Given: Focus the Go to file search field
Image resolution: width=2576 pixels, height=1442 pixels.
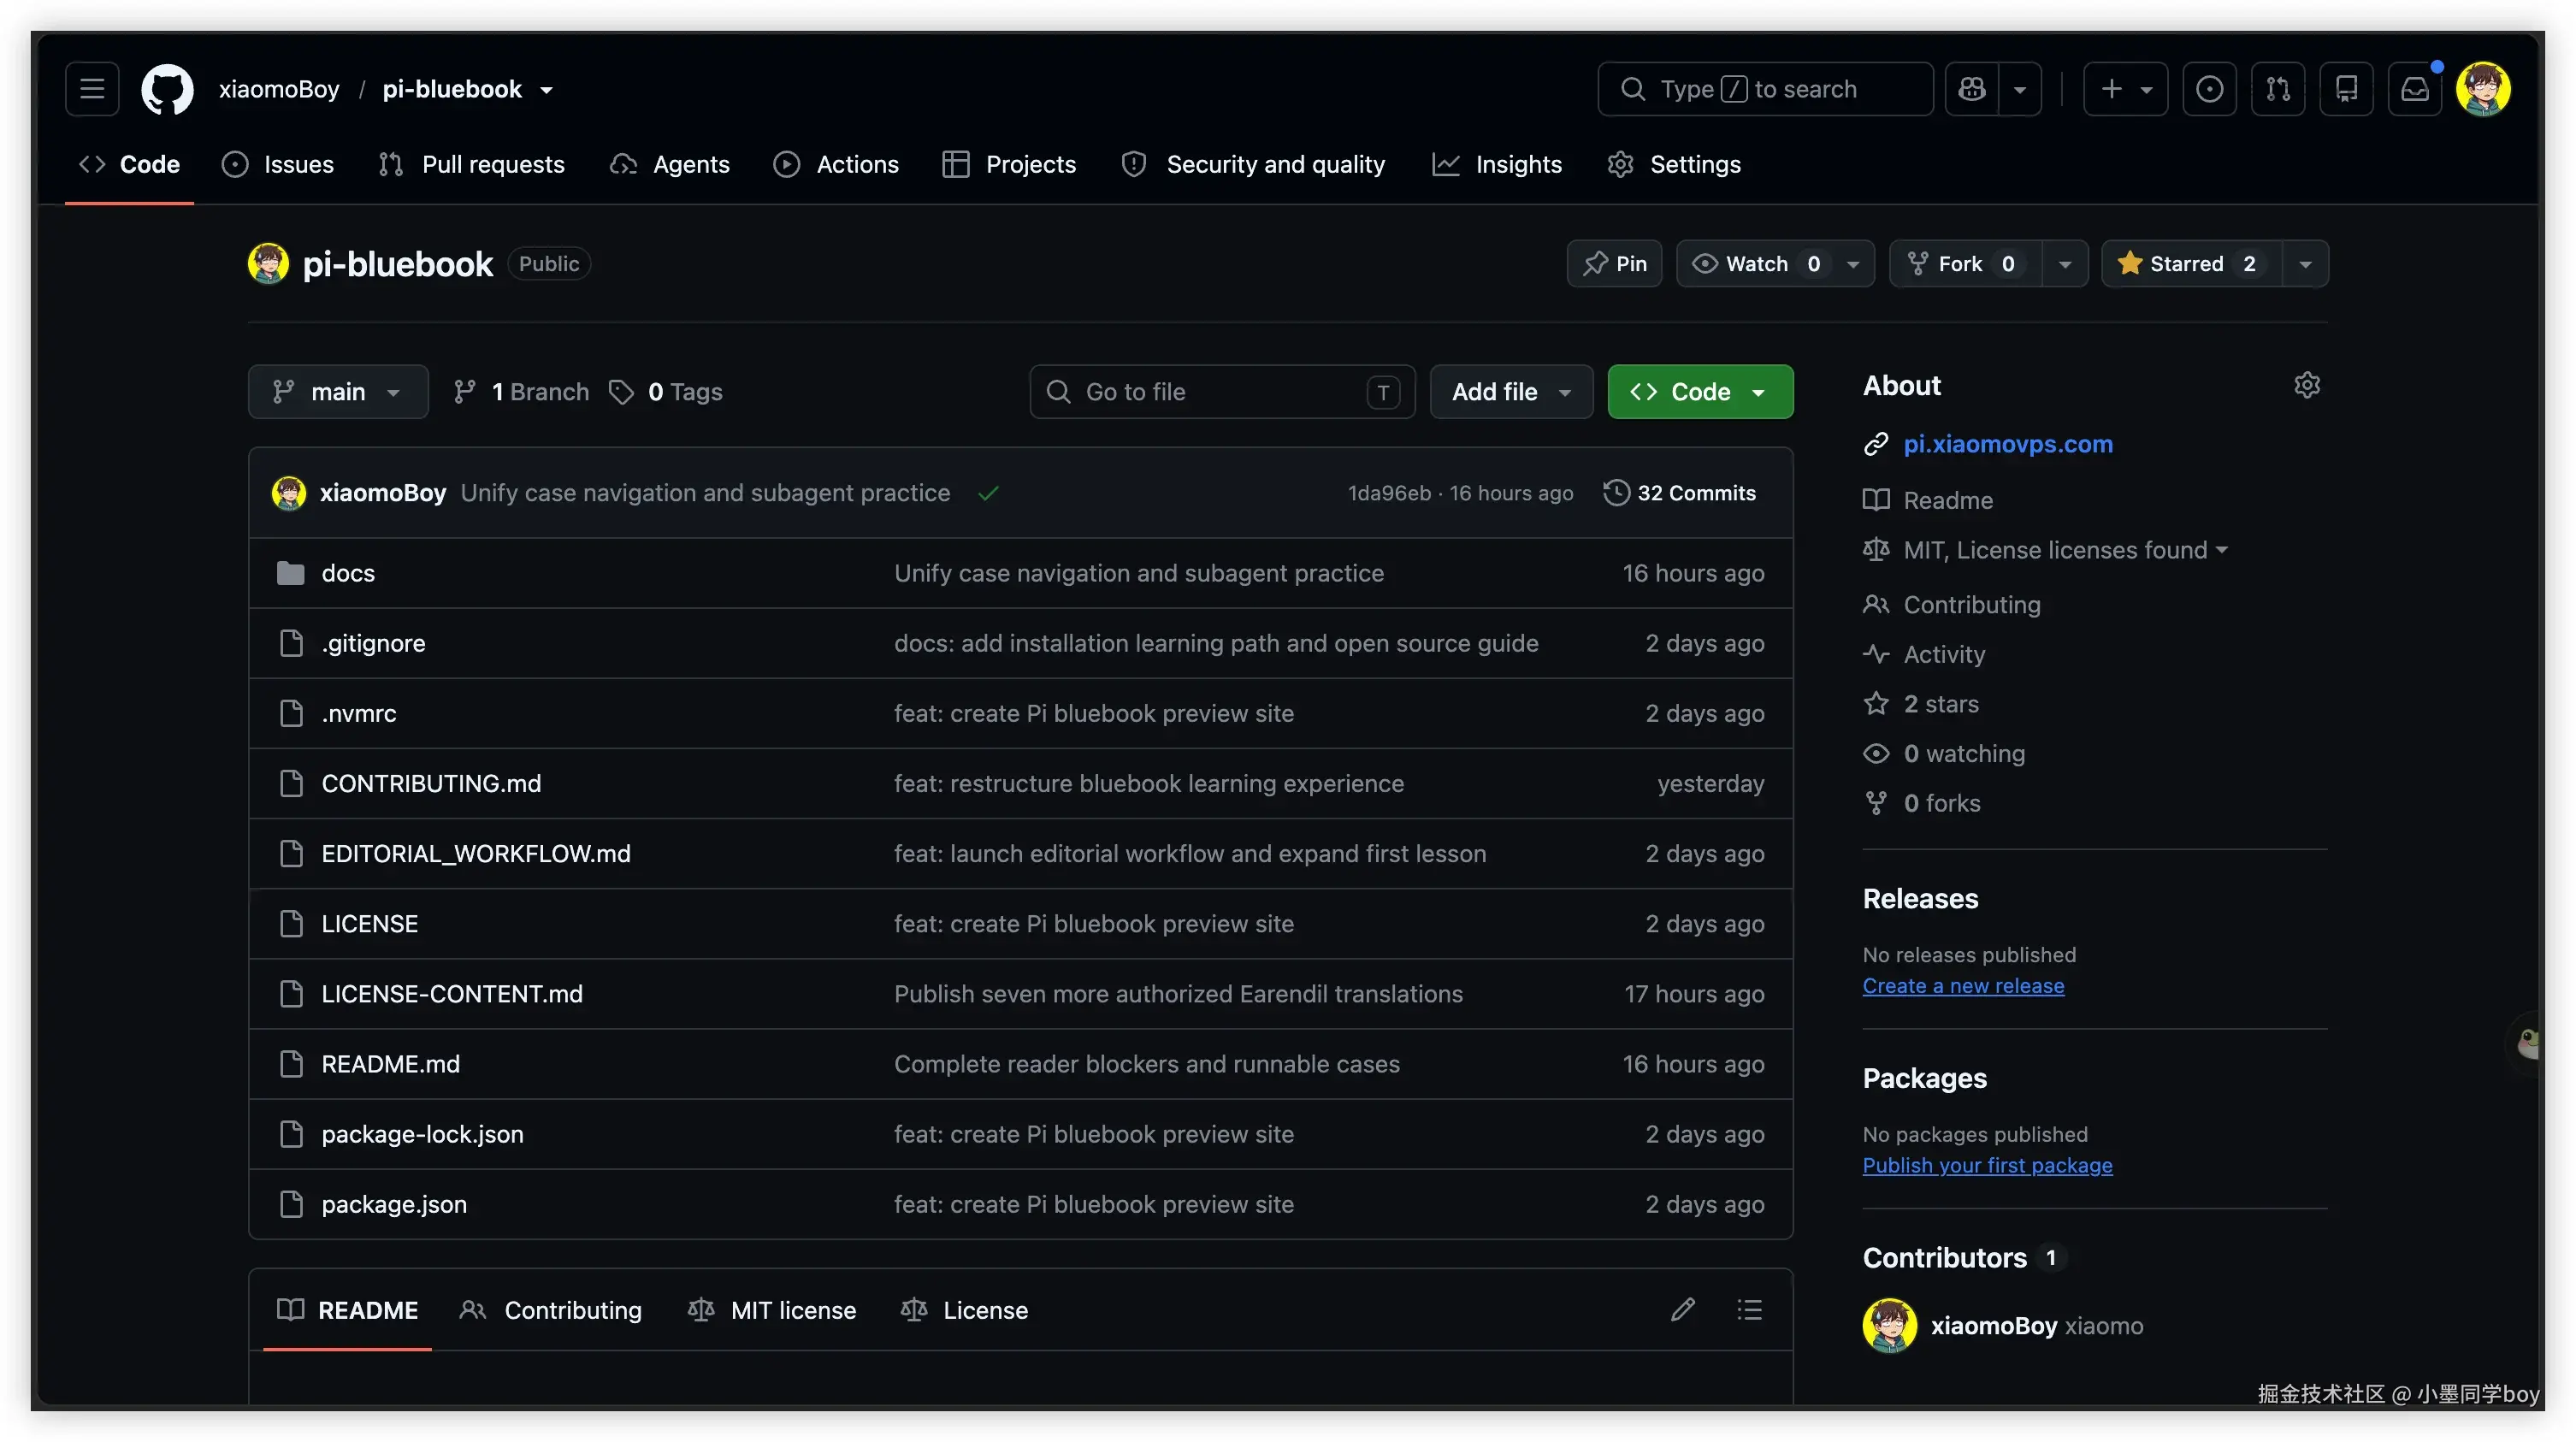Looking at the screenshot, I should point(1222,392).
